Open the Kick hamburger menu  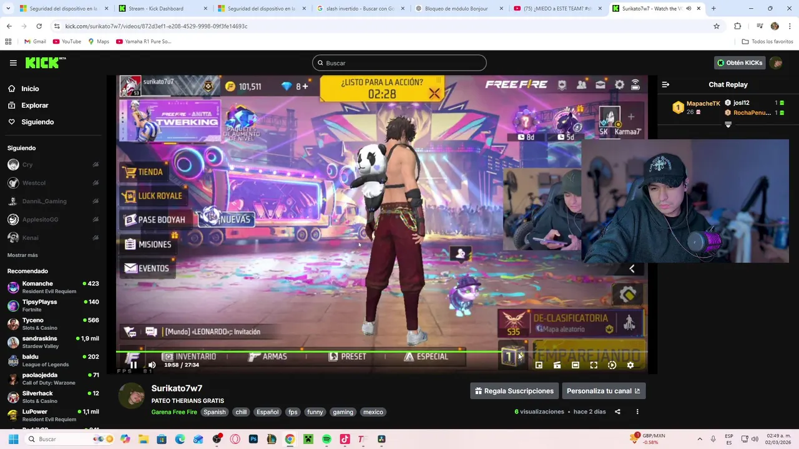(13, 63)
